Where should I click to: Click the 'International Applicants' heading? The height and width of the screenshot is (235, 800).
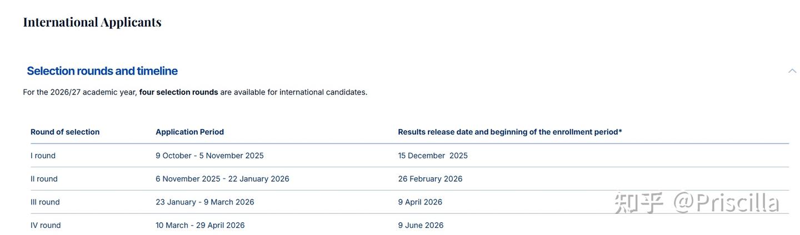point(92,22)
